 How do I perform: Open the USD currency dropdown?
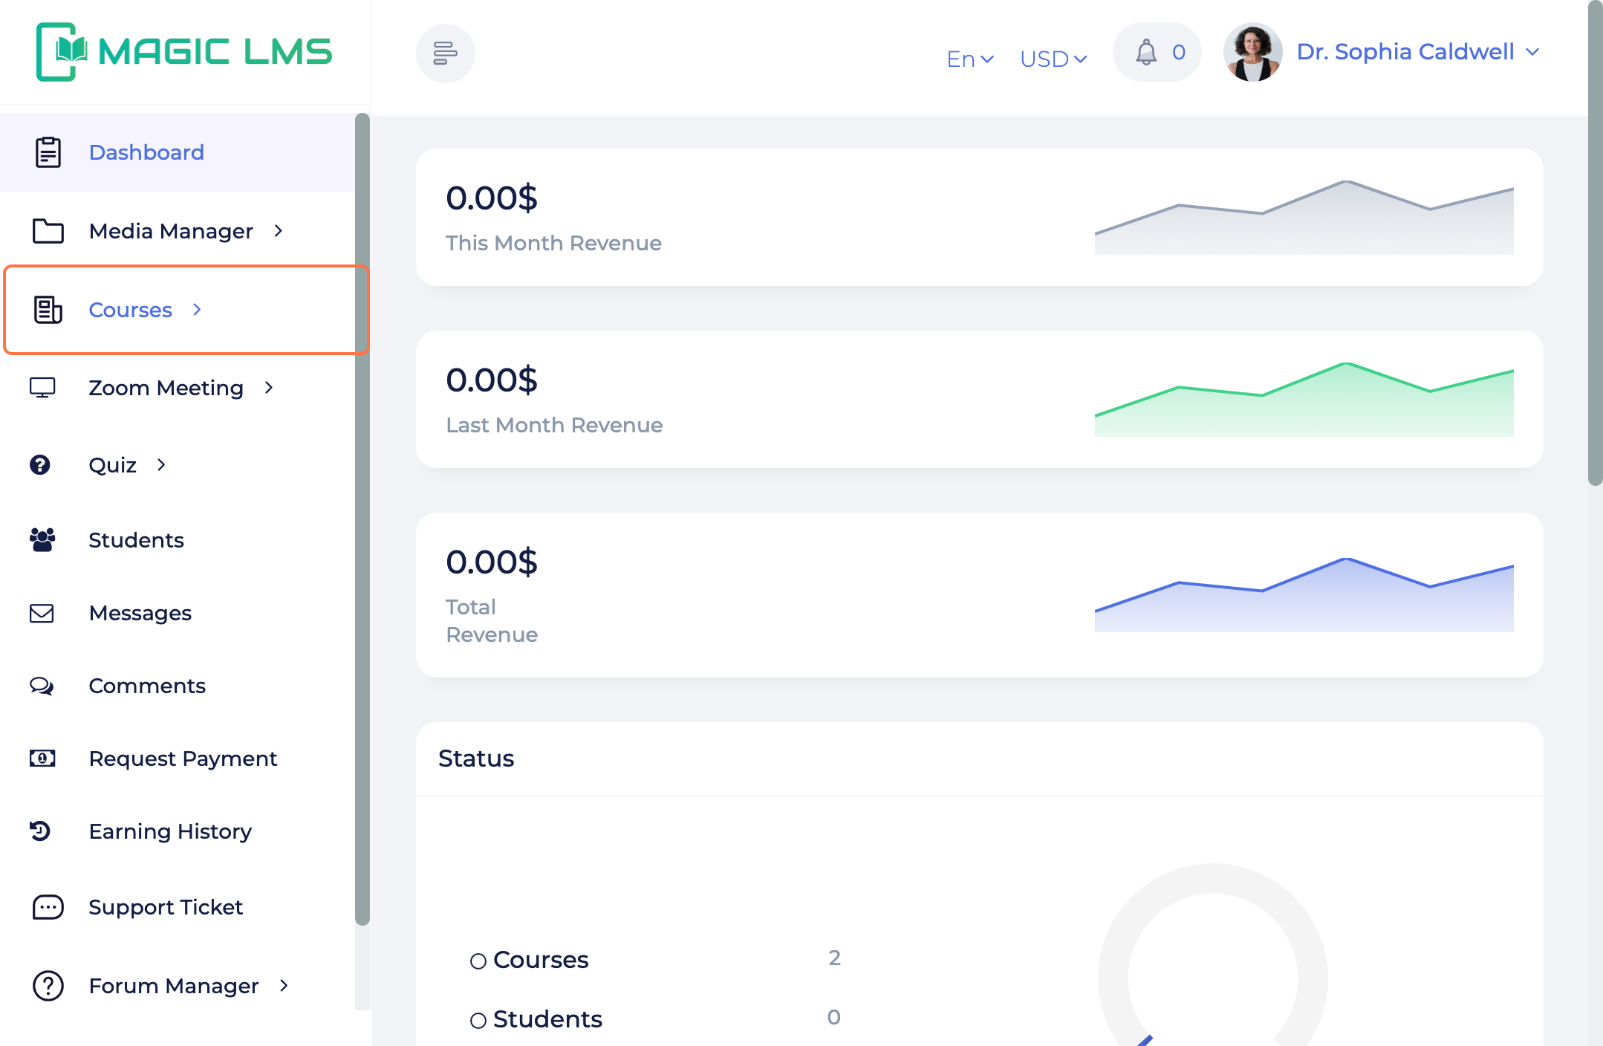pyautogui.click(x=1053, y=59)
